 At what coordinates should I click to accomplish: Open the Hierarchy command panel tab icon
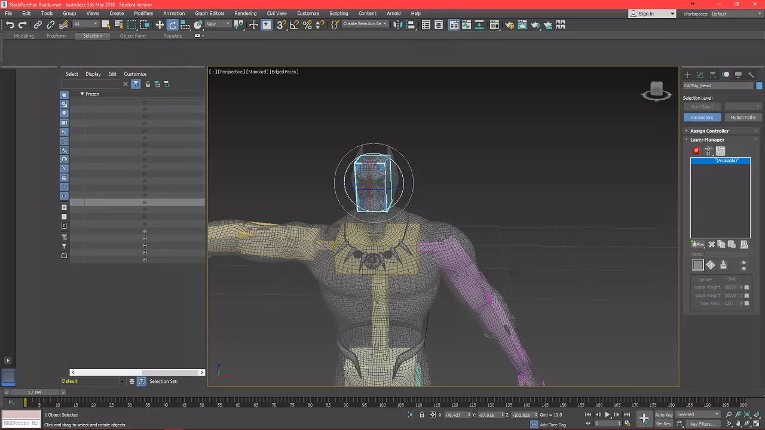click(712, 75)
